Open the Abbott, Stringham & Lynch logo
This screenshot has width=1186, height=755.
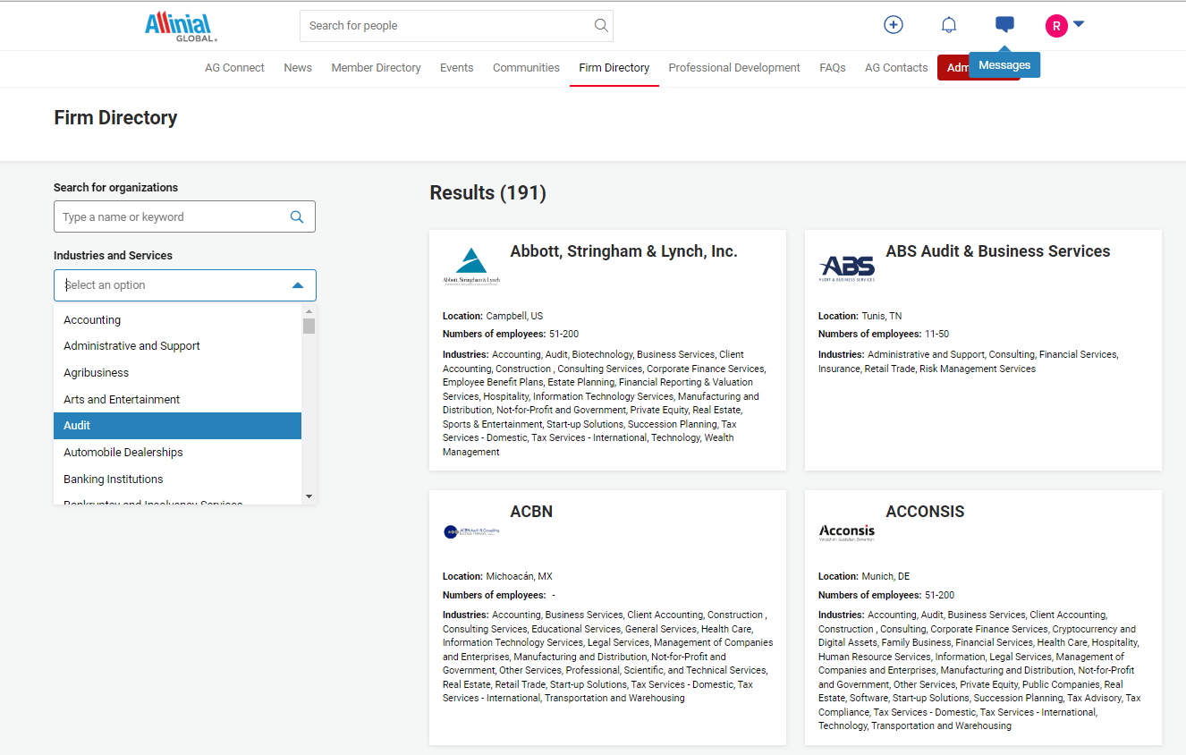tap(471, 266)
